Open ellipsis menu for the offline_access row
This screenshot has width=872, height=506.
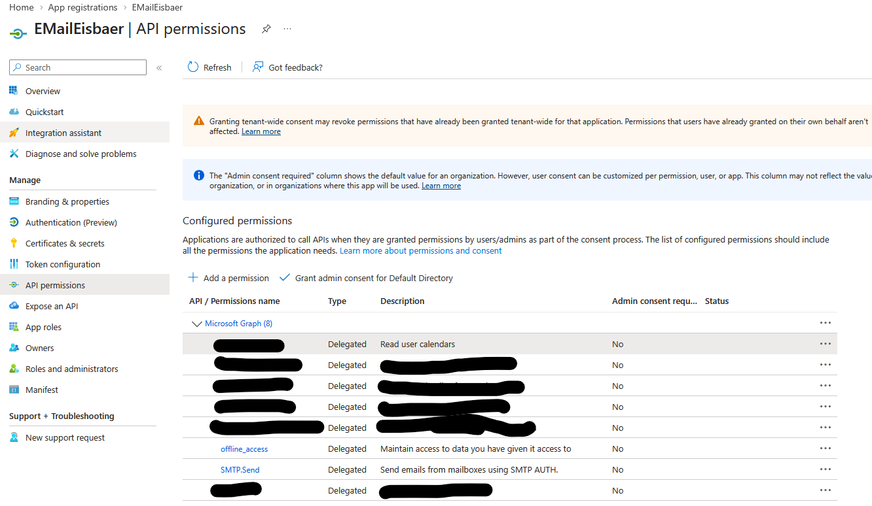coord(825,448)
